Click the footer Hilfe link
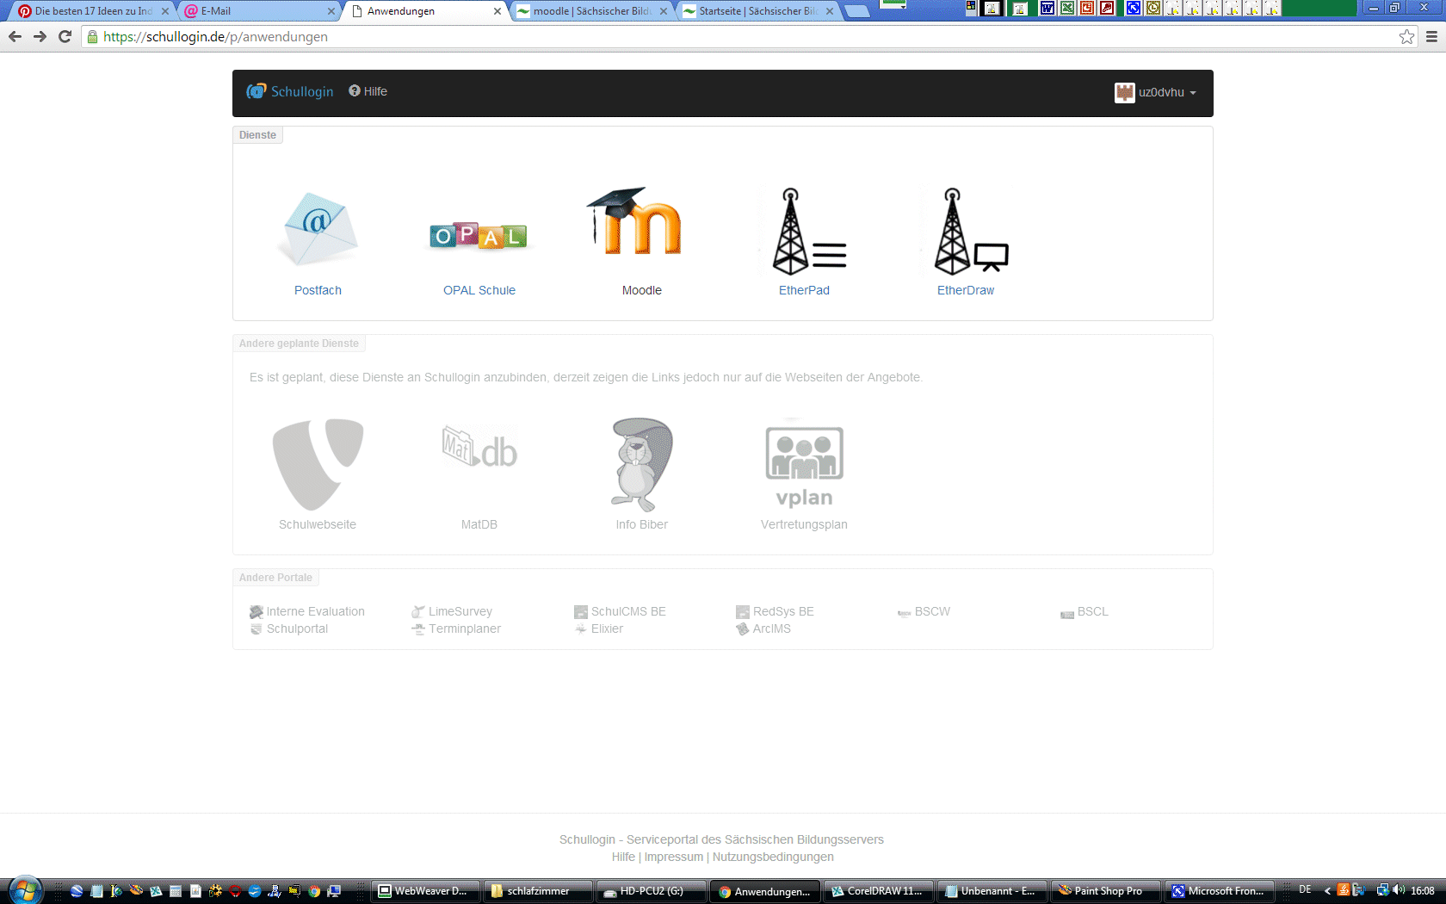The image size is (1446, 904). (x=623, y=857)
